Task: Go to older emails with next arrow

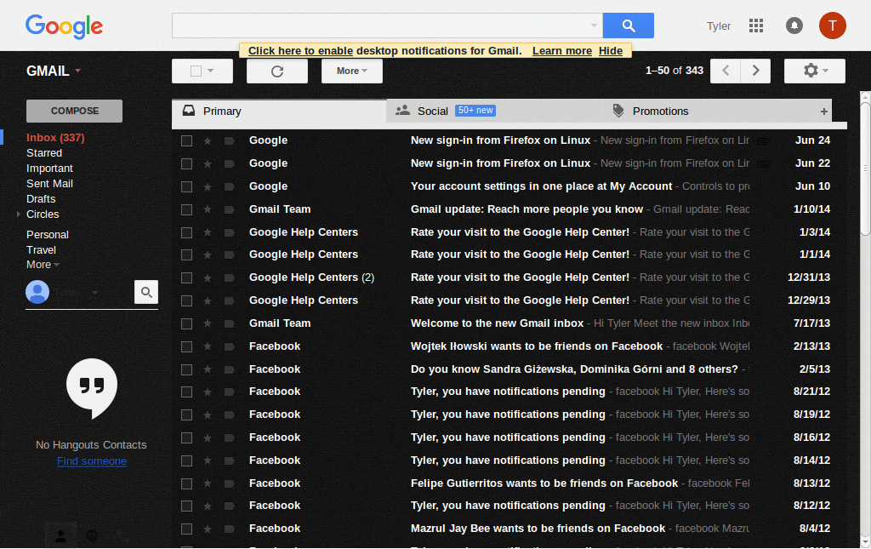Action: tap(755, 71)
